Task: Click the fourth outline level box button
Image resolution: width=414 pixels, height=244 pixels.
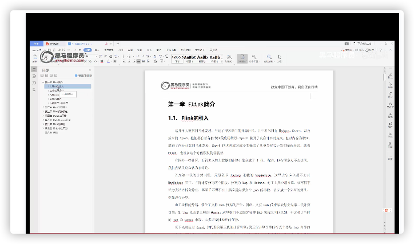Action: pyautogui.click(x=55, y=76)
